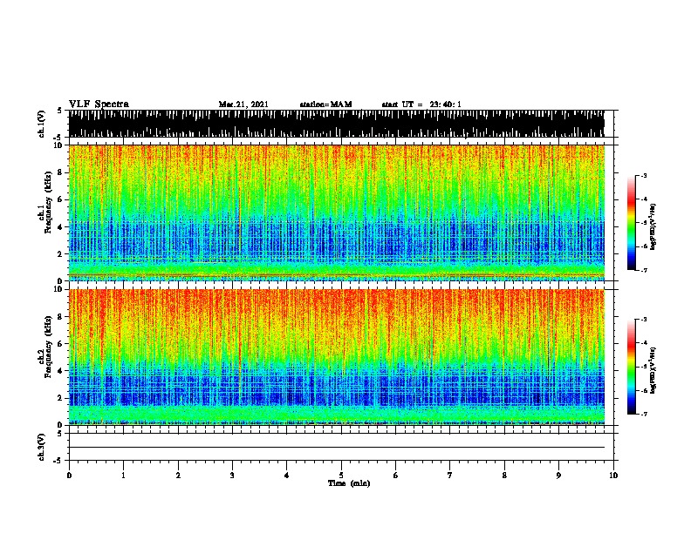
Task: Click the "station=MAM" header label
Action: point(325,105)
